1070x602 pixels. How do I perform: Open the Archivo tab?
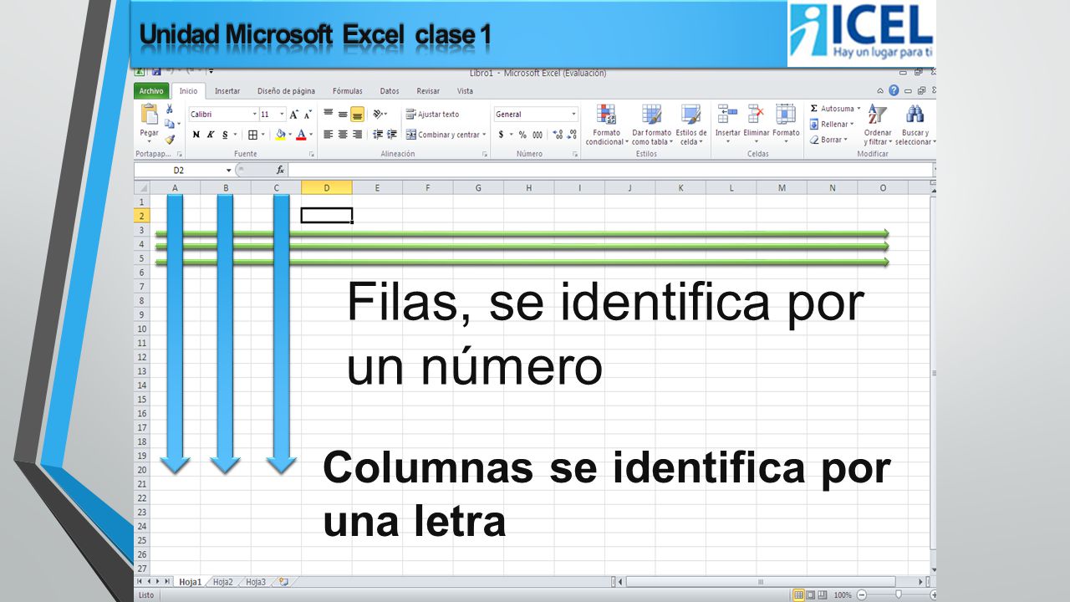click(x=151, y=91)
